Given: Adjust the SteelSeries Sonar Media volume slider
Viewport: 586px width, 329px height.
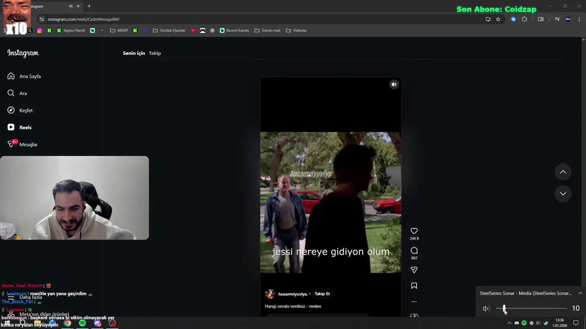Looking at the screenshot, I should click(x=531, y=308).
